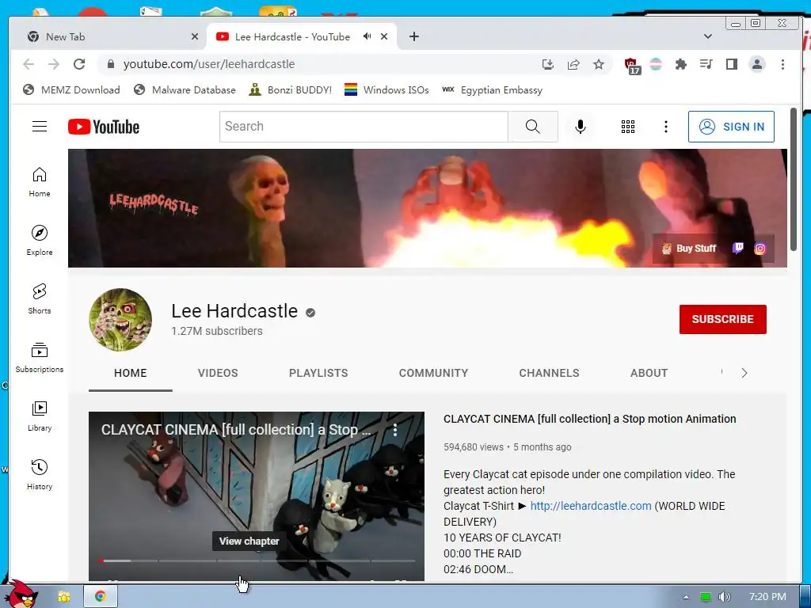Open the PLAYLISTS tab

tap(318, 373)
